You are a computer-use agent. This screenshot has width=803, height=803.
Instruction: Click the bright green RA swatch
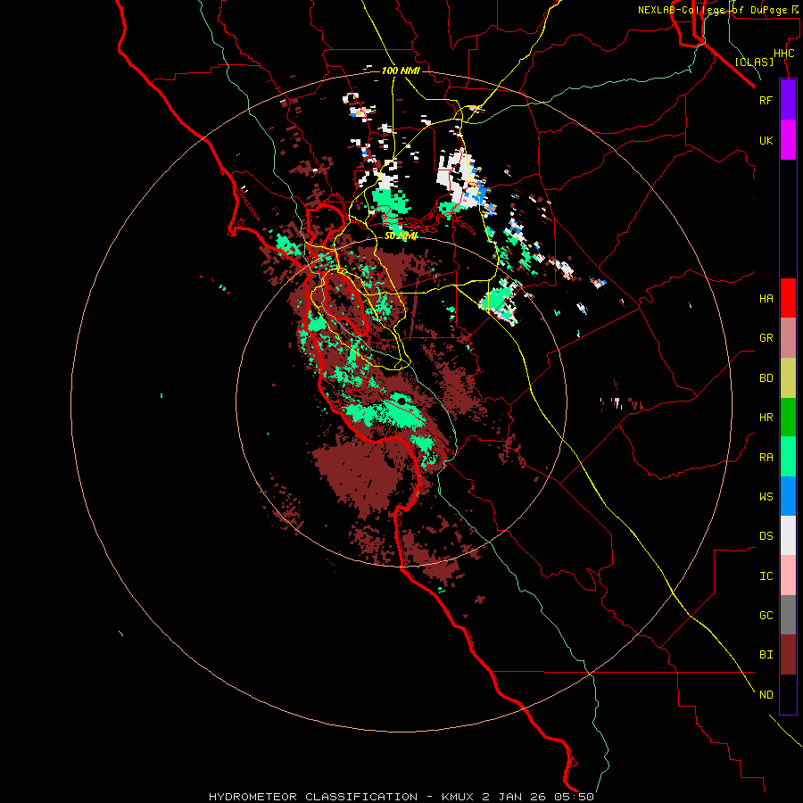coord(788,457)
